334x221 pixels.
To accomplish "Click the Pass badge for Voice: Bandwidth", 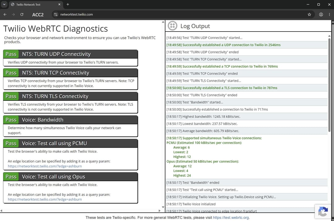I will tap(11, 120).
